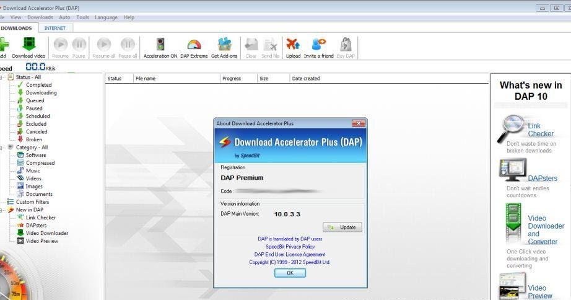Screen dimensions: 571x300
Task: Select Video Preview in the tree
Action: 42,241
